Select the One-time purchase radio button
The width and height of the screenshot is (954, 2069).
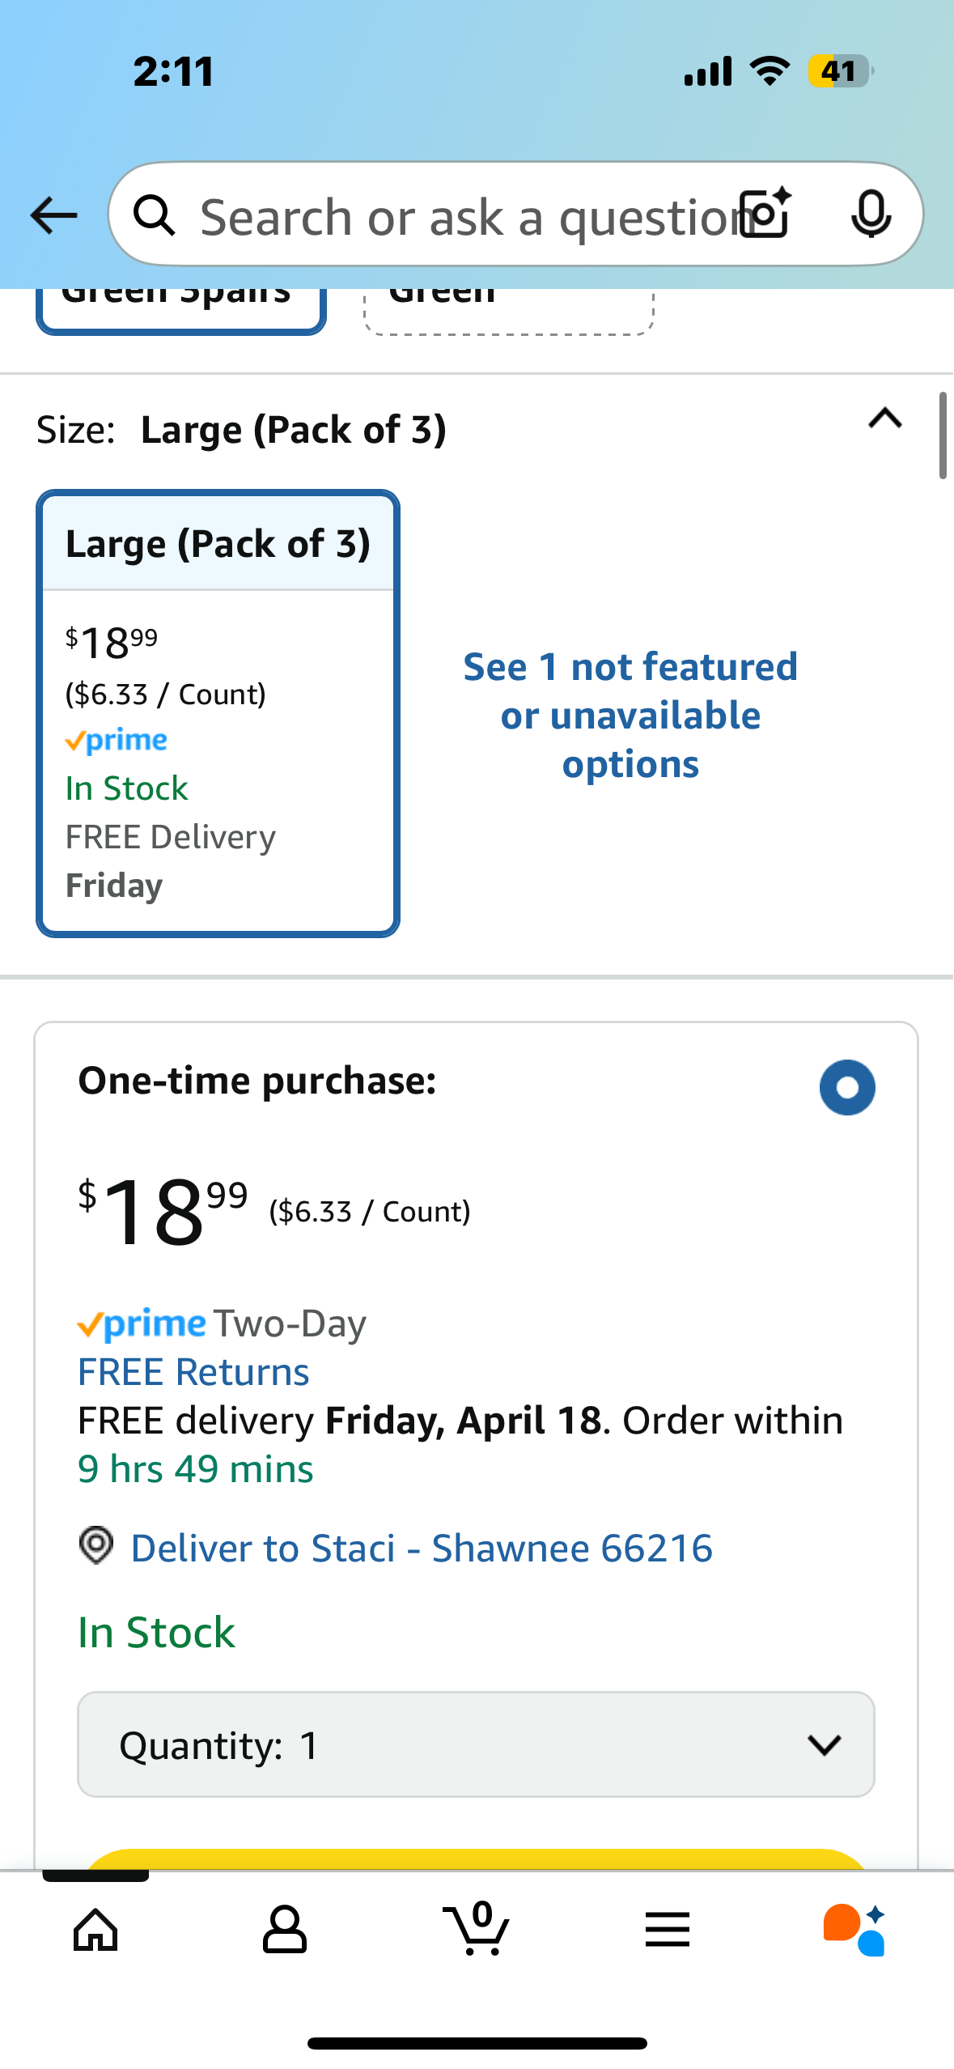pos(846,1087)
